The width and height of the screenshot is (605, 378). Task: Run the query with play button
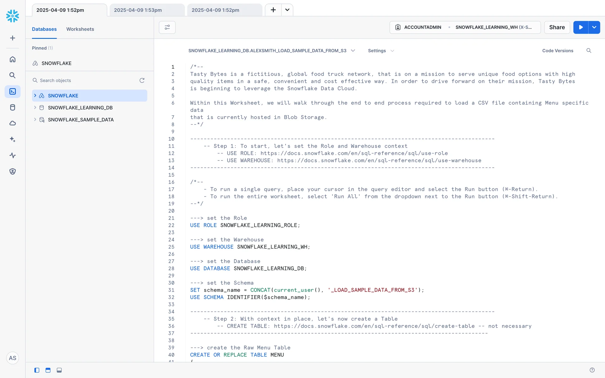pyautogui.click(x=580, y=27)
